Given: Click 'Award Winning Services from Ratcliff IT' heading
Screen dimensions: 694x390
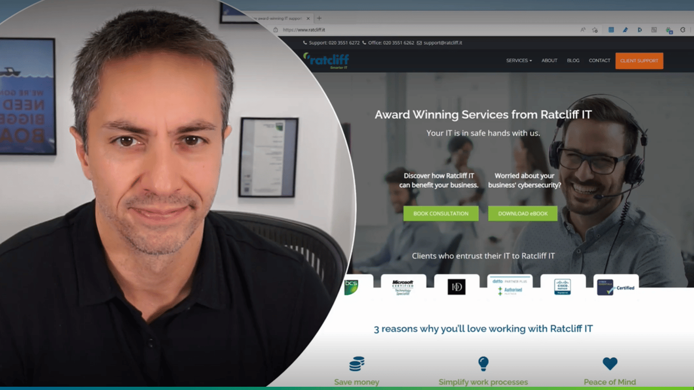Looking at the screenshot, I should pyautogui.click(x=483, y=115).
